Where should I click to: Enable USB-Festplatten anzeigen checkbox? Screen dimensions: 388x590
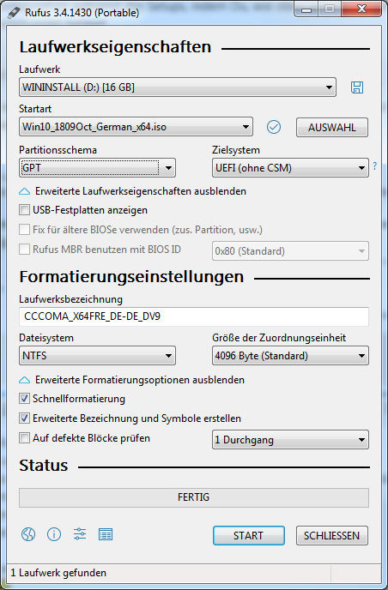[25, 210]
